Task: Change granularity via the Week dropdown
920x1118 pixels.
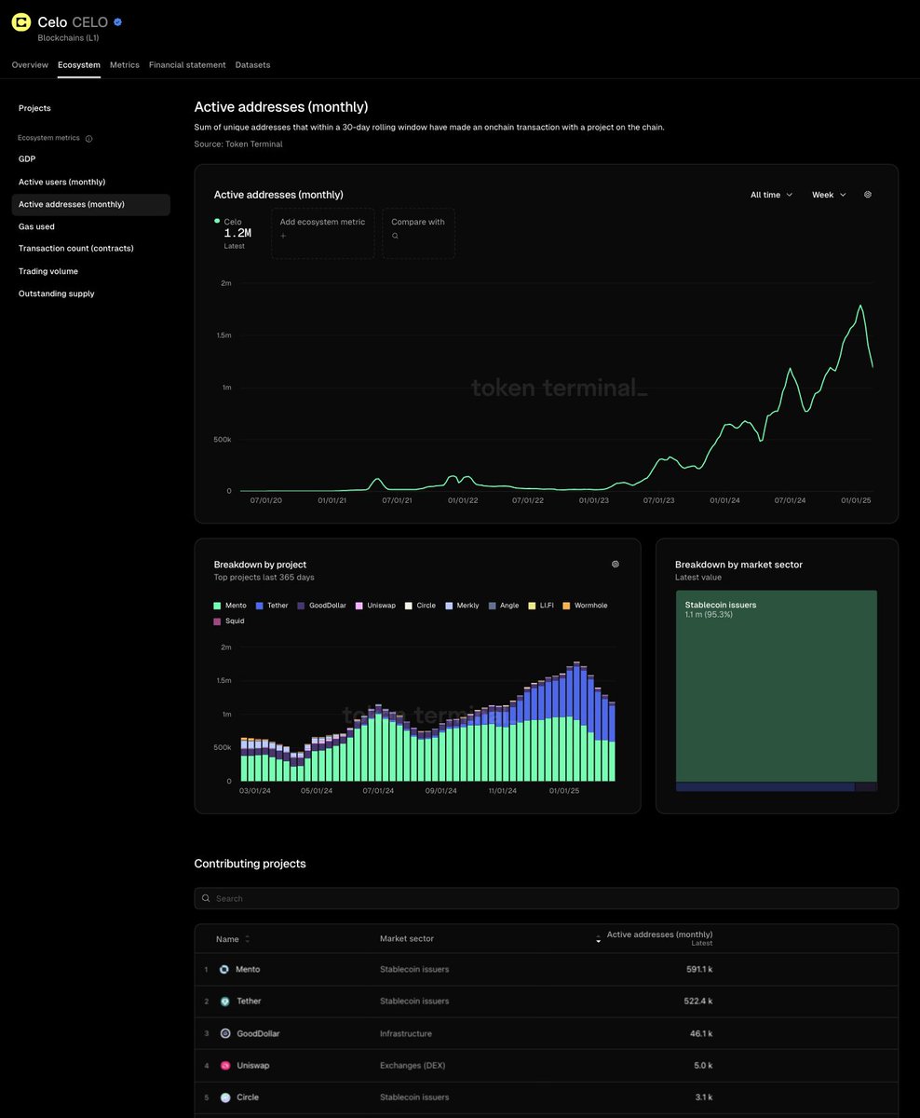Action: click(827, 195)
